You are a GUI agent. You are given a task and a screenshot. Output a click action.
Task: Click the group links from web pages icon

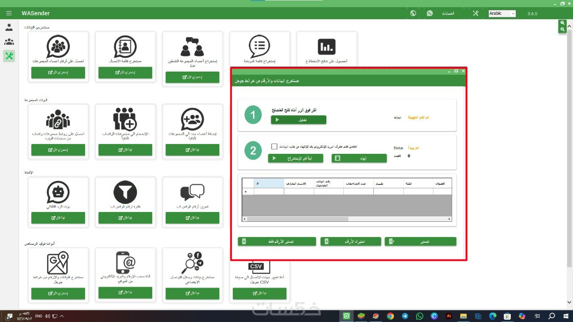58,119
